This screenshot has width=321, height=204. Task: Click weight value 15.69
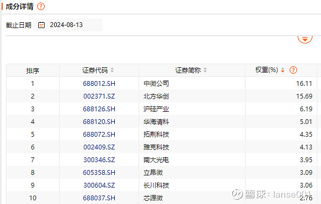[304, 96]
